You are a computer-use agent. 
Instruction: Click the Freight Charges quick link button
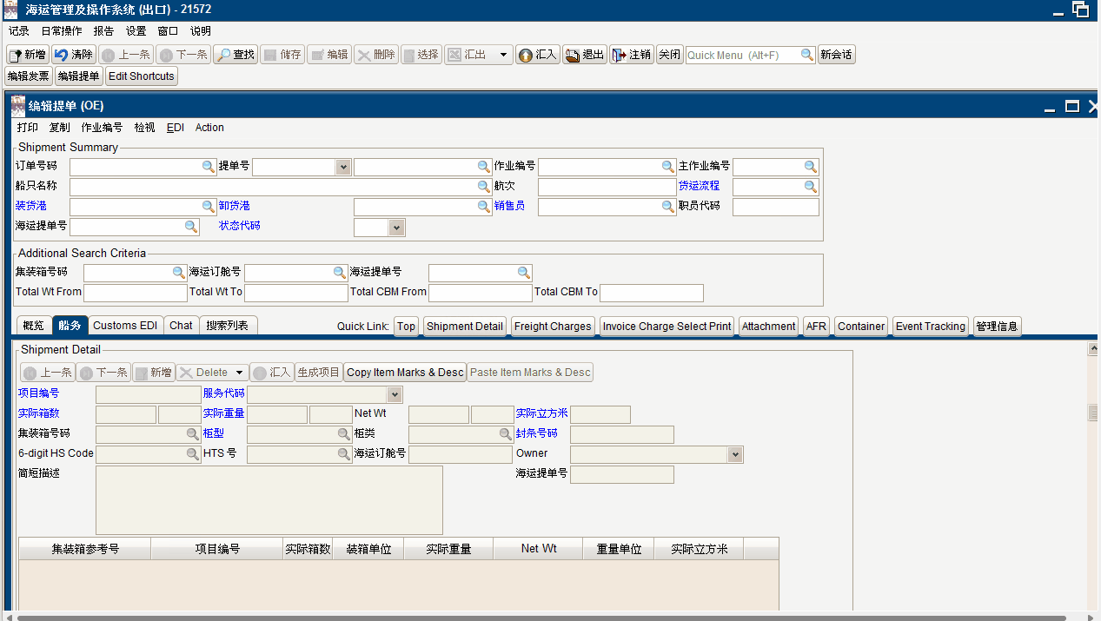click(x=553, y=327)
